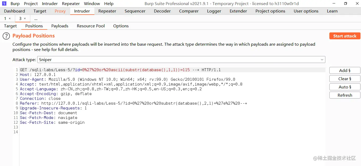Open the Intruder Target sub-tab
The width and height of the screenshot is (361, 166).
point(10,26)
